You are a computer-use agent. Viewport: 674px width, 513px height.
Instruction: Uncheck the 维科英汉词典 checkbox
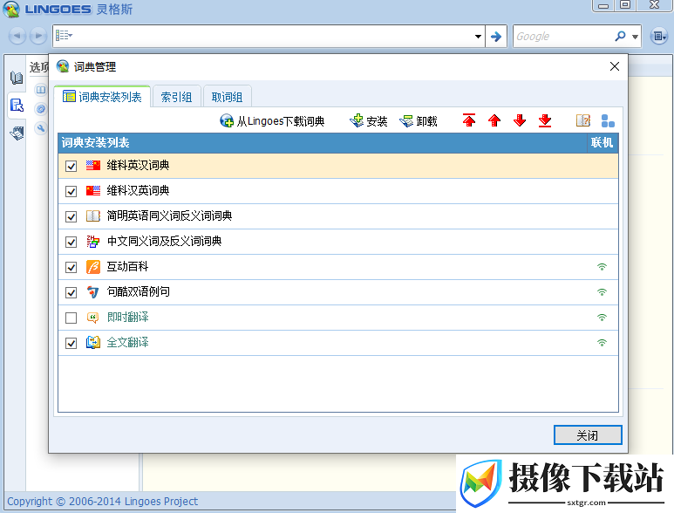71,166
